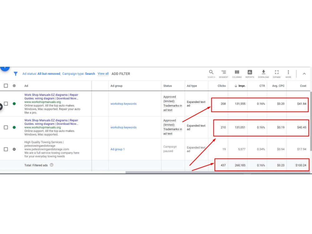
Task: Open workshop keywords ad group in second row
Action: [x=124, y=127]
